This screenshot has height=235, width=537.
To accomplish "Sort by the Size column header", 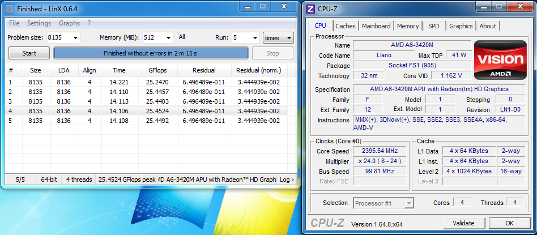I will [35, 70].
